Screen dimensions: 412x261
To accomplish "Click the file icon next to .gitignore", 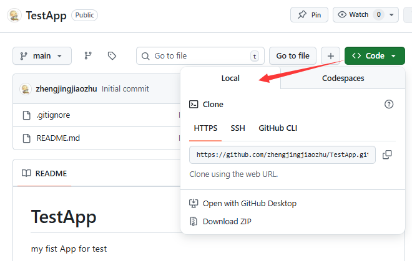I will click(x=27, y=115).
